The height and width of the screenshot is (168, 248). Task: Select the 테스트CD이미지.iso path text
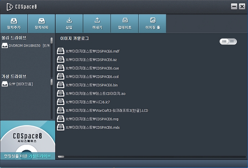click(x=95, y=94)
